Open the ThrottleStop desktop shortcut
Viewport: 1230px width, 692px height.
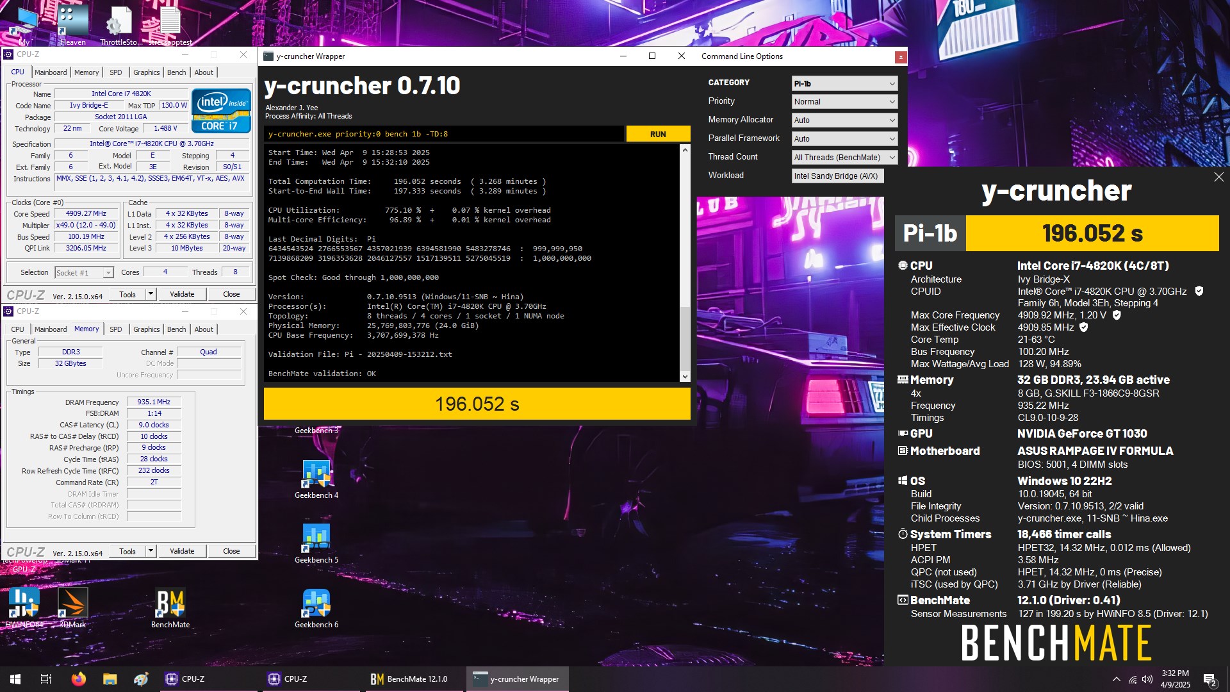121,26
